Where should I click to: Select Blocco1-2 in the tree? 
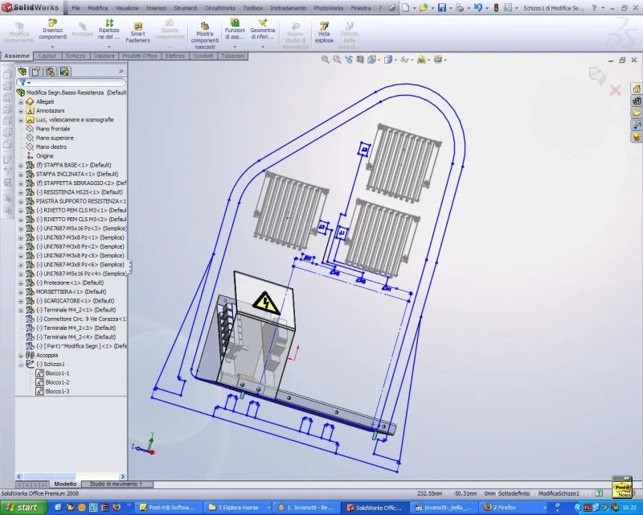point(57,382)
